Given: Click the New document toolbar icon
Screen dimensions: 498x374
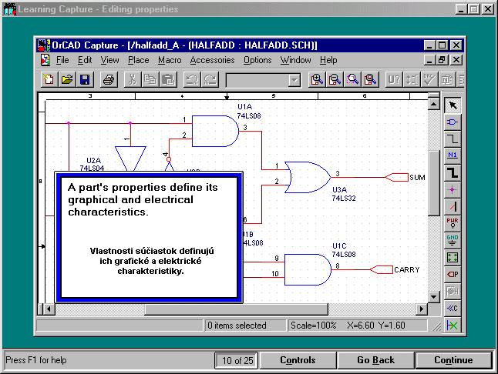Looking at the screenshot, I should 50,79.
